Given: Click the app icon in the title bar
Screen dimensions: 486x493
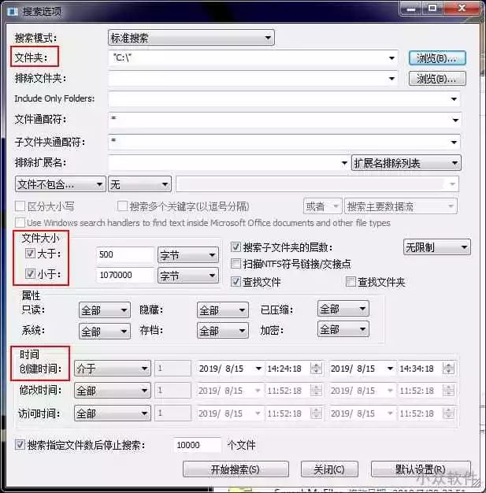Looking at the screenshot, I should point(13,12).
